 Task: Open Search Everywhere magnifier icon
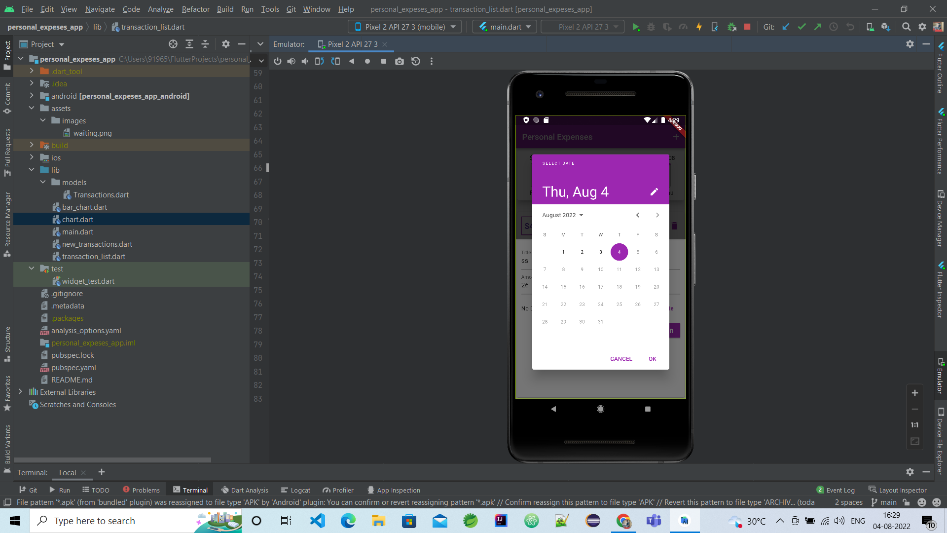coord(906,27)
